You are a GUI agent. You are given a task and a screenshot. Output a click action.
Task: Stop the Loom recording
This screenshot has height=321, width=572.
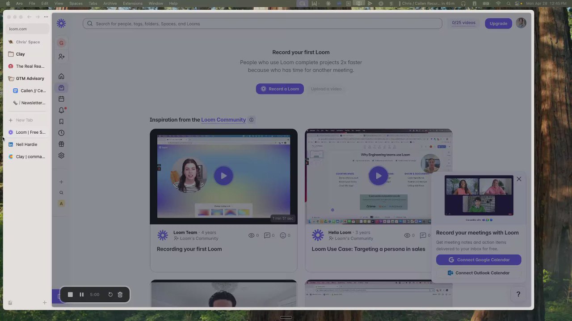coord(70,295)
